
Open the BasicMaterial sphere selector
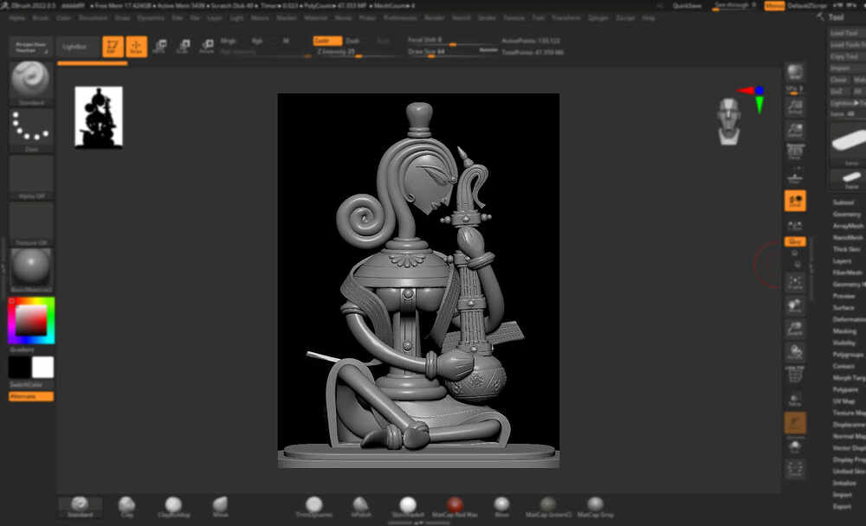click(x=31, y=269)
